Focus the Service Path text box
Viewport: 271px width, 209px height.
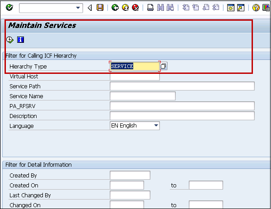click(x=182, y=86)
